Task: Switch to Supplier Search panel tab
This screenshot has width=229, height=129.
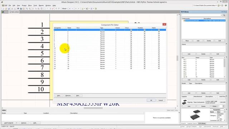Action: click(x=192, y=123)
